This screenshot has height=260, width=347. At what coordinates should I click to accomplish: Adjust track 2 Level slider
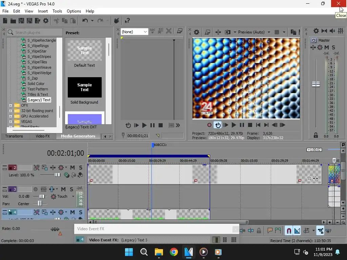57,175
